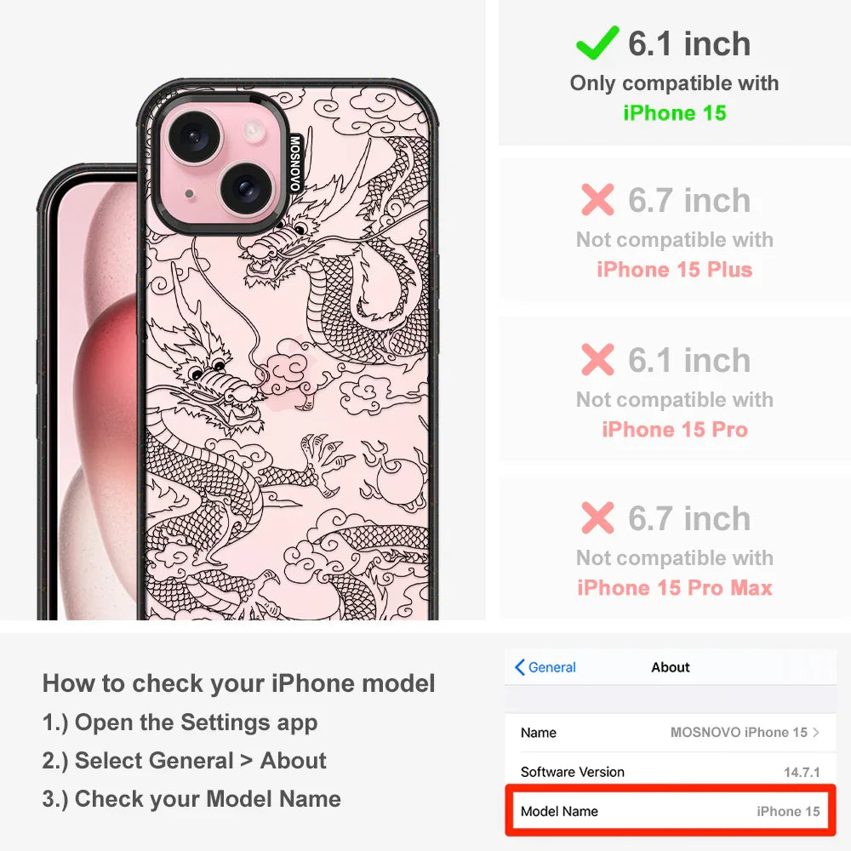851x851 pixels.
Task: Click the upper camera lens on the phone
Action: [194, 135]
